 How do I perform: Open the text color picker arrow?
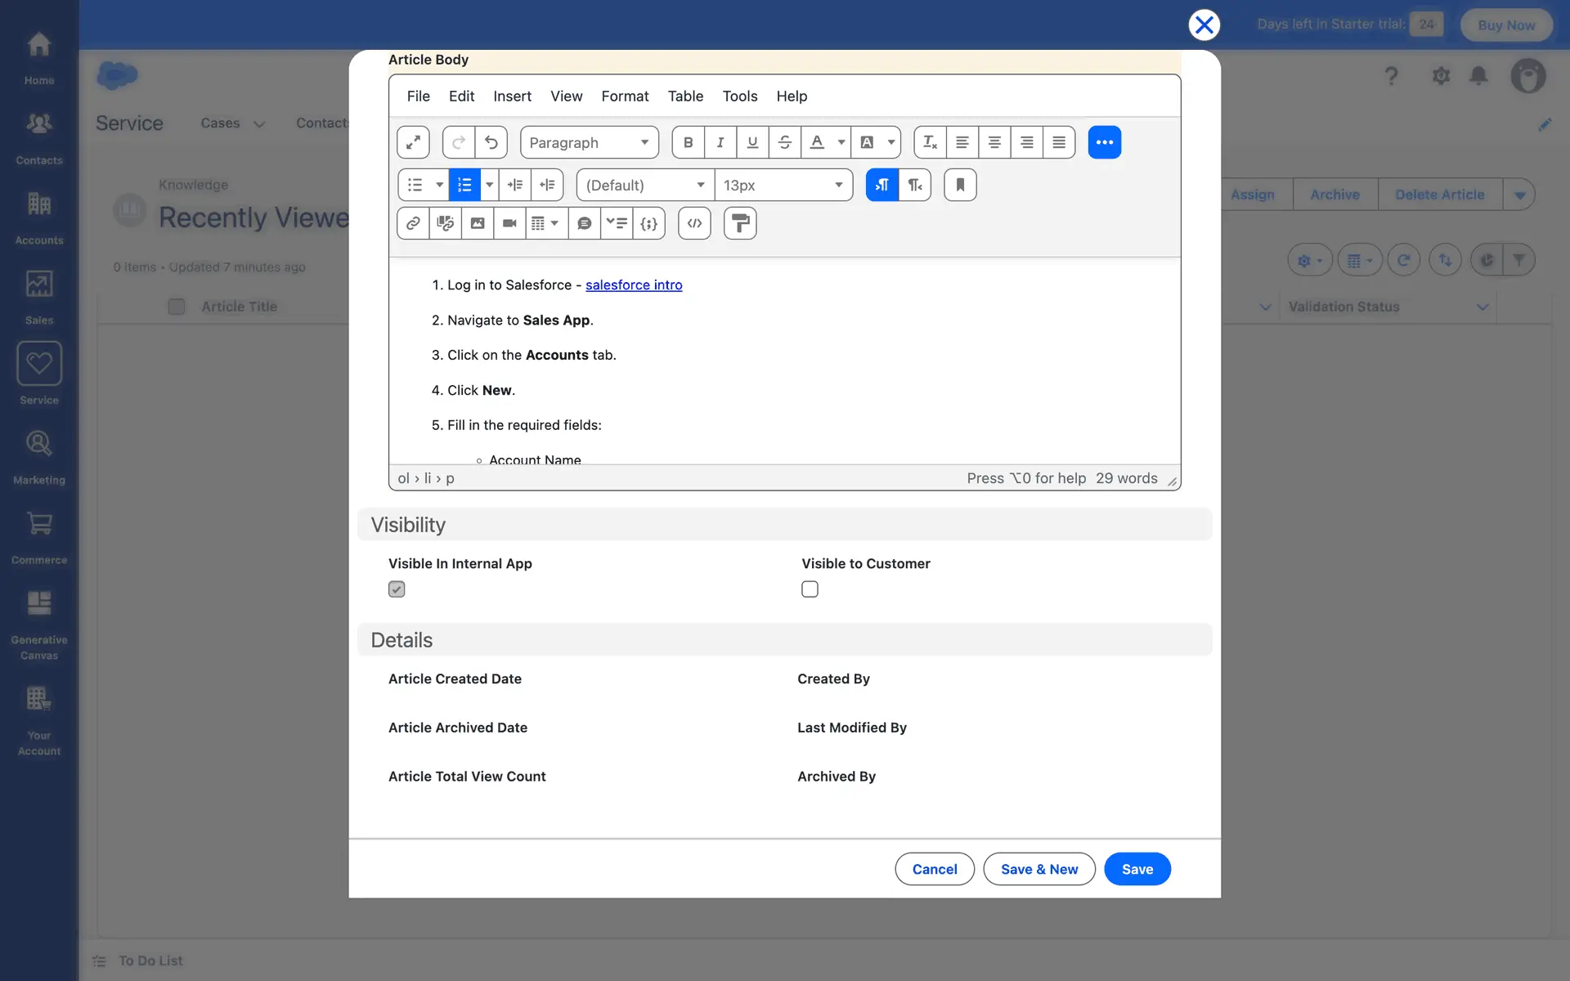point(841,142)
